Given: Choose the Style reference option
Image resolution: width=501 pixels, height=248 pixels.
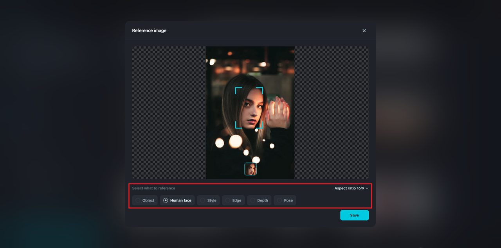Looking at the screenshot, I should [208, 200].
